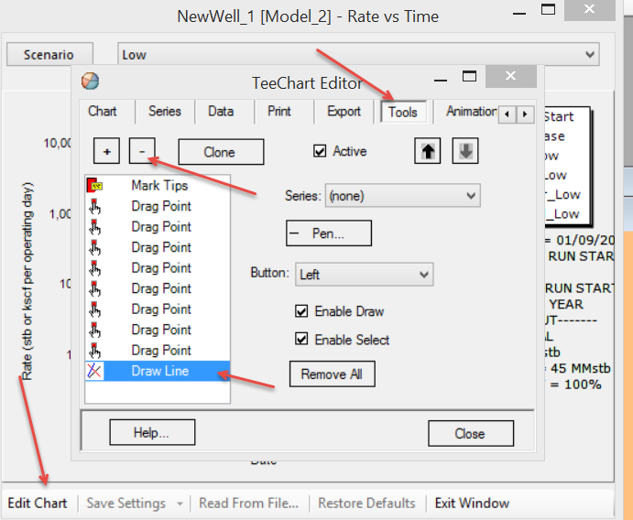Image resolution: width=633 pixels, height=520 pixels.
Task: Switch to the Print tab
Action: tap(279, 112)
